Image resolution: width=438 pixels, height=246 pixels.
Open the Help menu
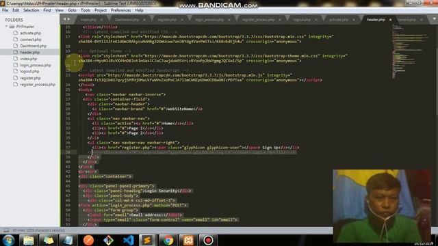point(139,10)
